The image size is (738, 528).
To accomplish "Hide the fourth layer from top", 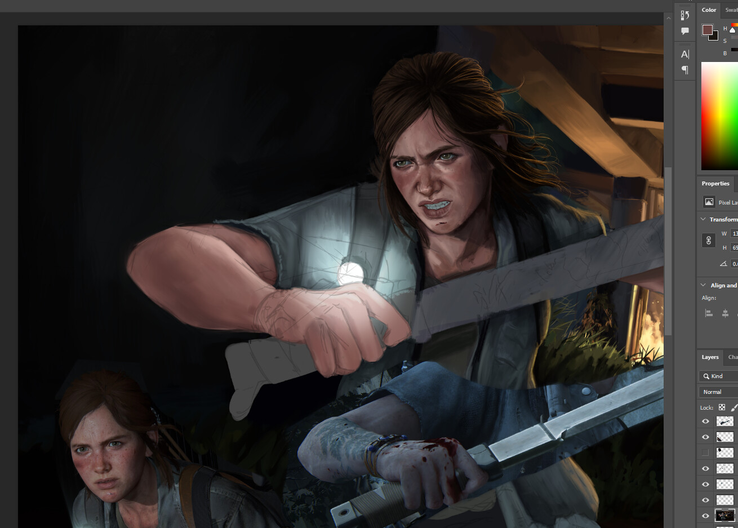I will point(705,469).
